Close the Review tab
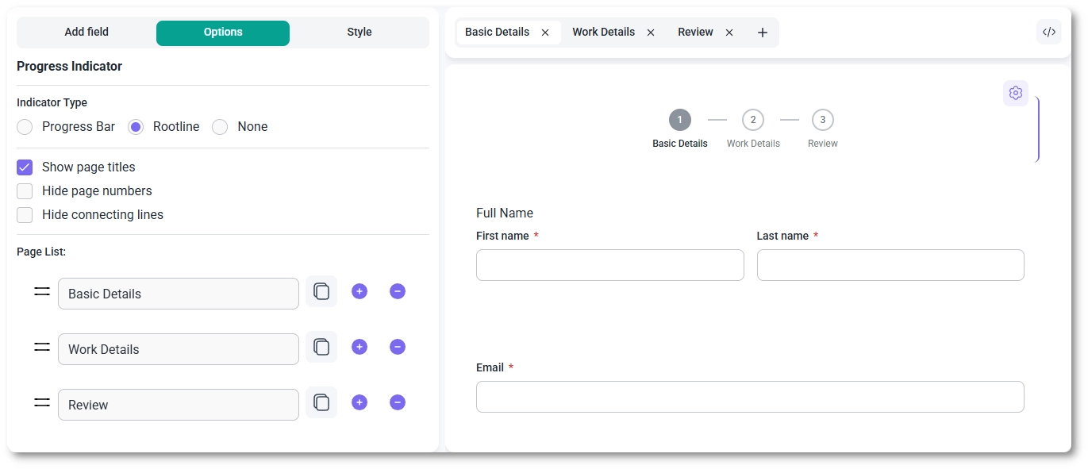 pos(729,33)
